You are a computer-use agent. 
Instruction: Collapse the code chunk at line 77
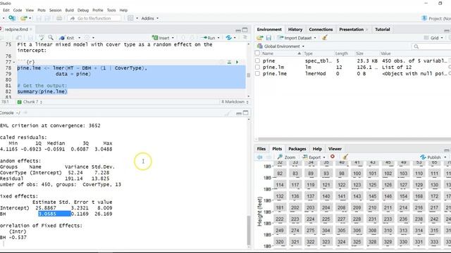pyautogui.click(x=13, y=63)
